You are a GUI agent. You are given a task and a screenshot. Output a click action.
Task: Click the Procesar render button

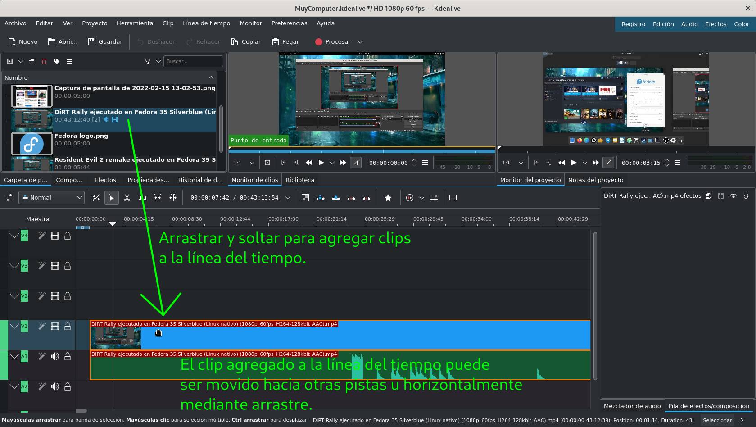tap(333, 42)
